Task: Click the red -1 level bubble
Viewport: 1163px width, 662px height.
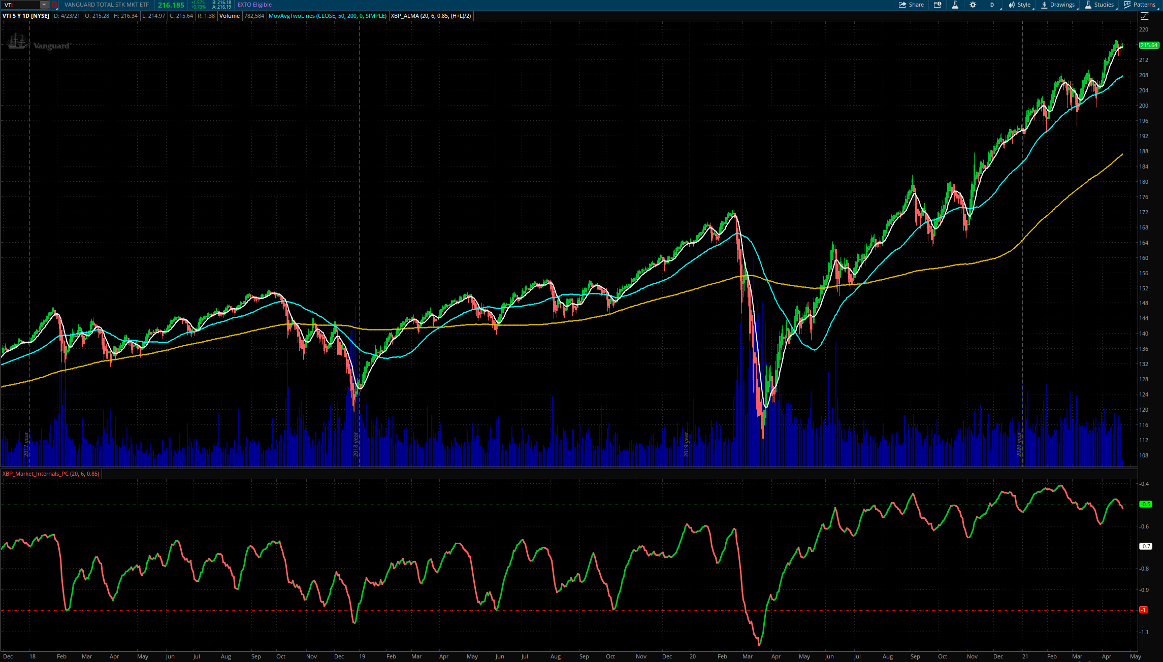Action: [1144, 610]
